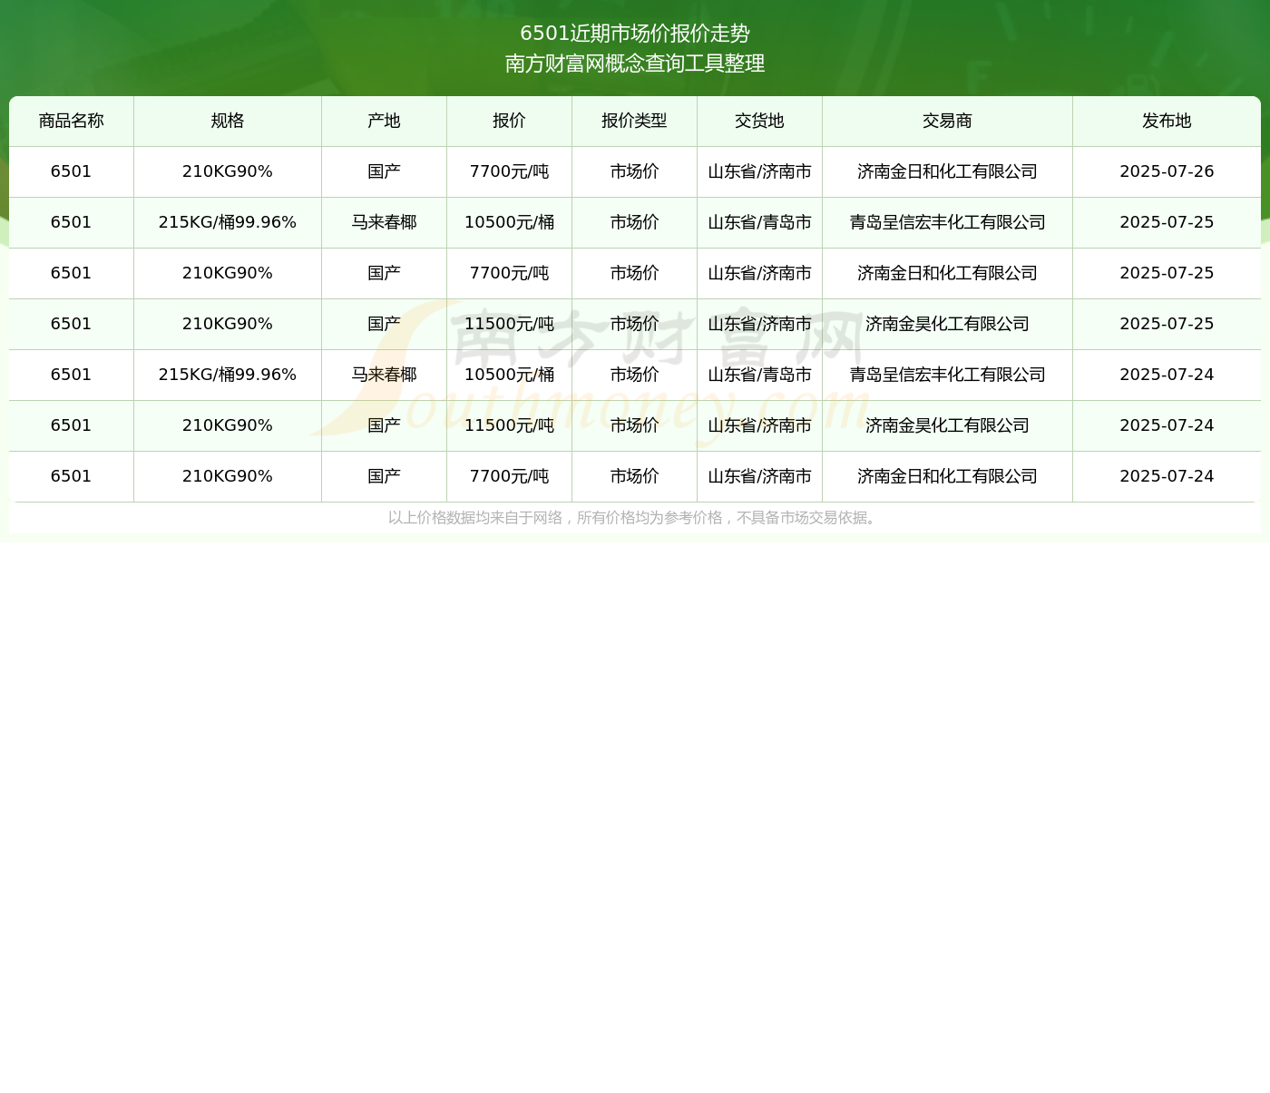Select the date cell 2025-07-26
Screen dimensions: 1270x1093
coord(1167,171)
